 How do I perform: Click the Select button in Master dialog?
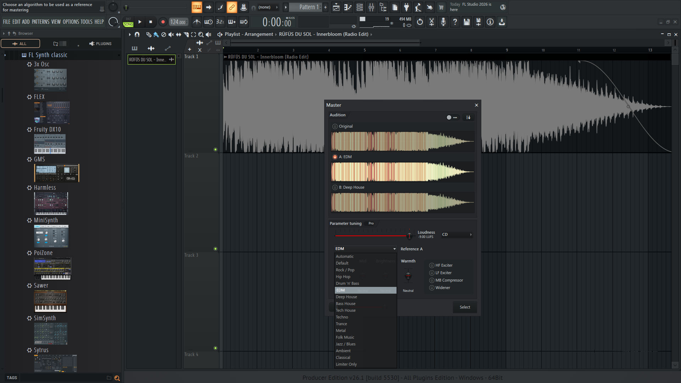pos(465,307)
